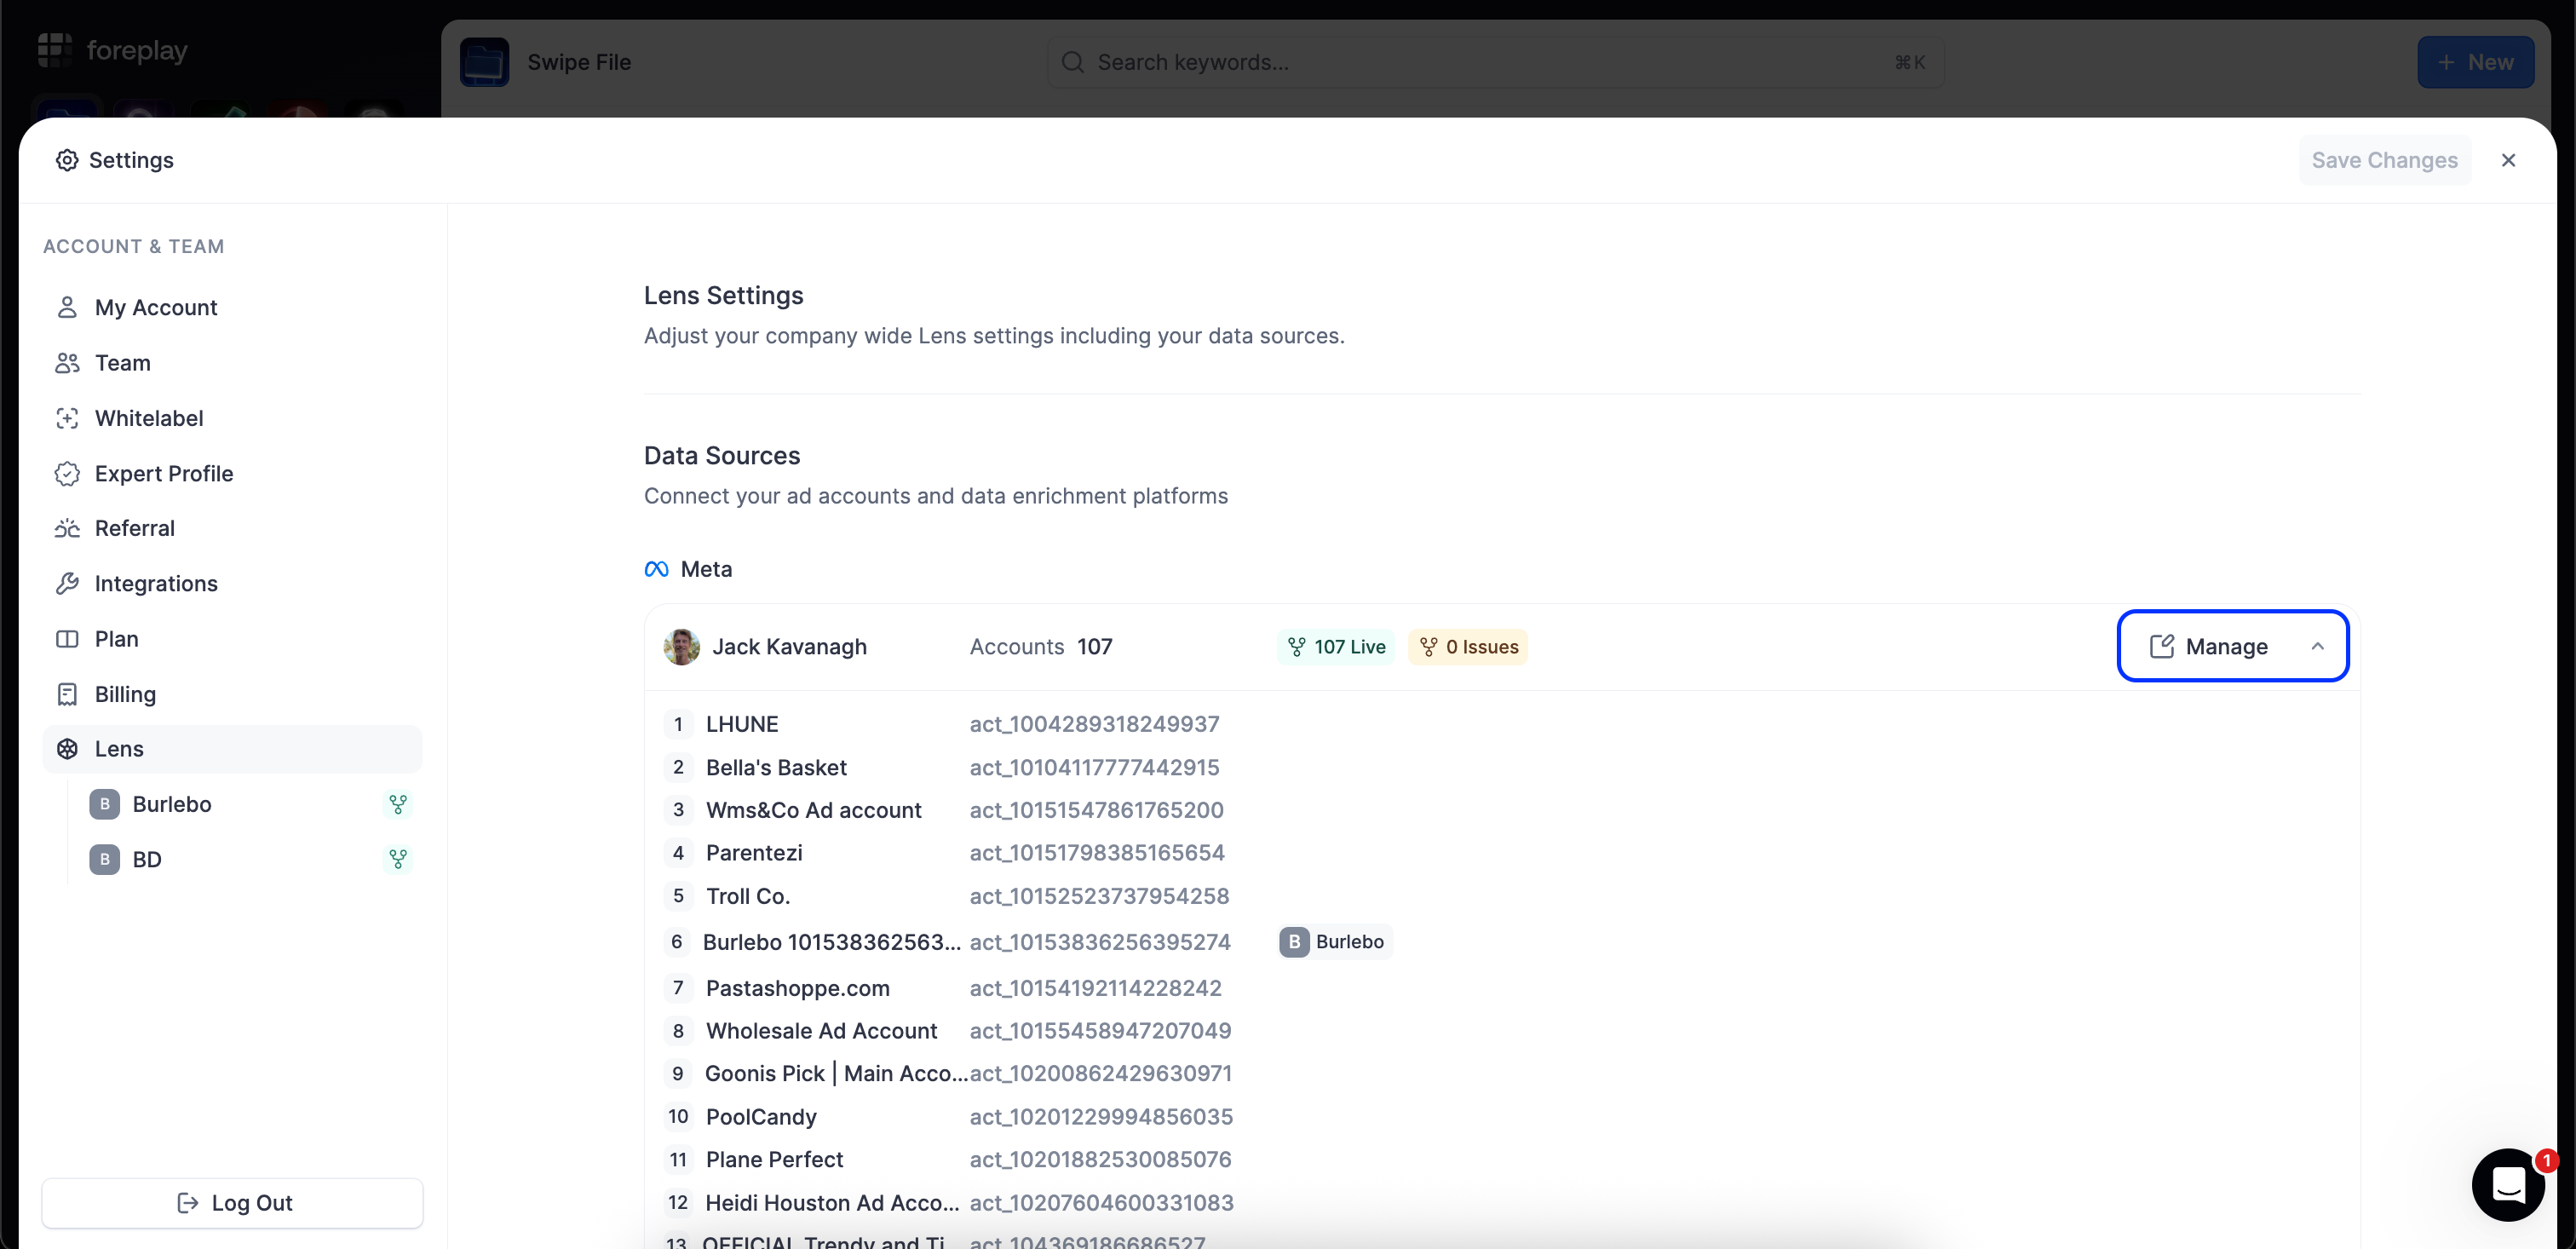Select the PoolCandy account
Image resolution: width=2576 pixels, height=1249 pixels.
click(x=761, y=1117)
